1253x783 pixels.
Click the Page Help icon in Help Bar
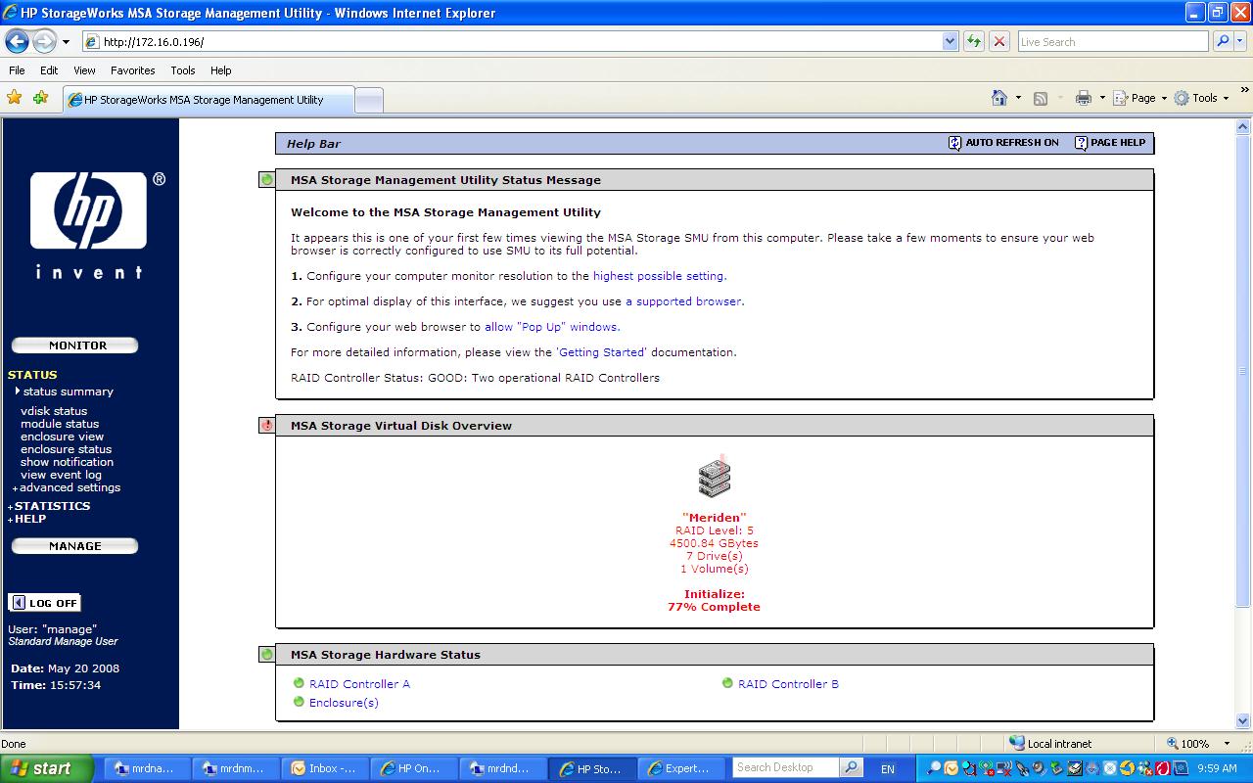click(1082, 143)
